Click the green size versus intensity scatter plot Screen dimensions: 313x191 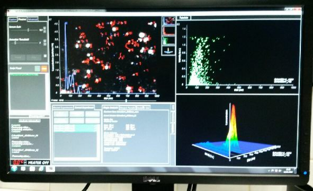click(x=238, y=56)
